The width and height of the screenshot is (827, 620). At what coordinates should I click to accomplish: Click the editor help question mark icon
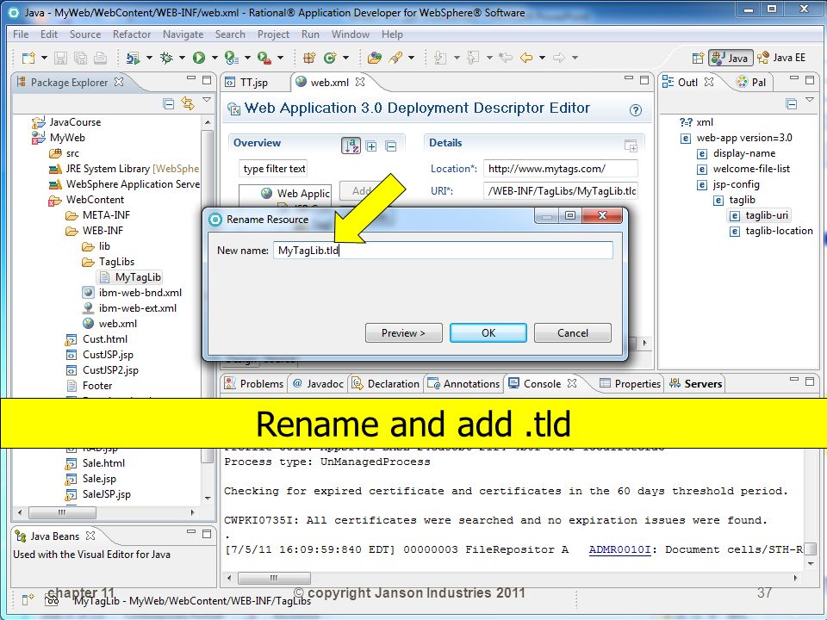pos(636,110)
